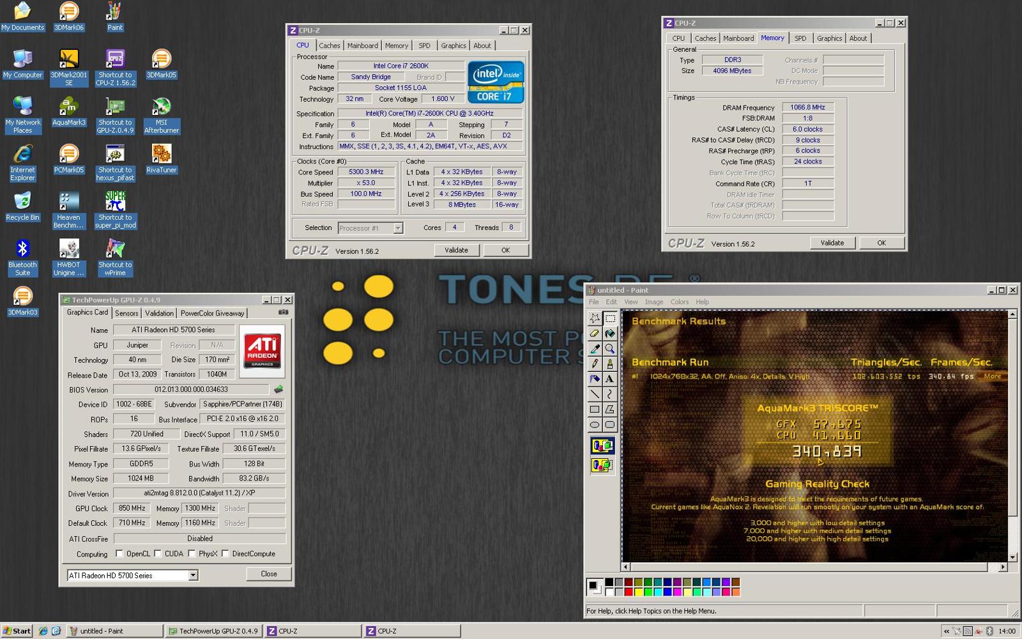1022x639 pixels.
Task: Click the Paint horizontal scrollbar right arrow
Action: pos(1003,567)
